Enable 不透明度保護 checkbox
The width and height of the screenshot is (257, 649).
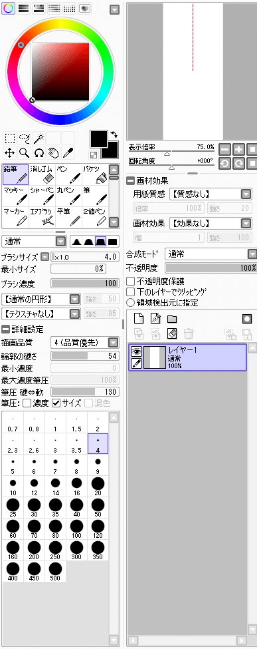[x=131, y=281]
